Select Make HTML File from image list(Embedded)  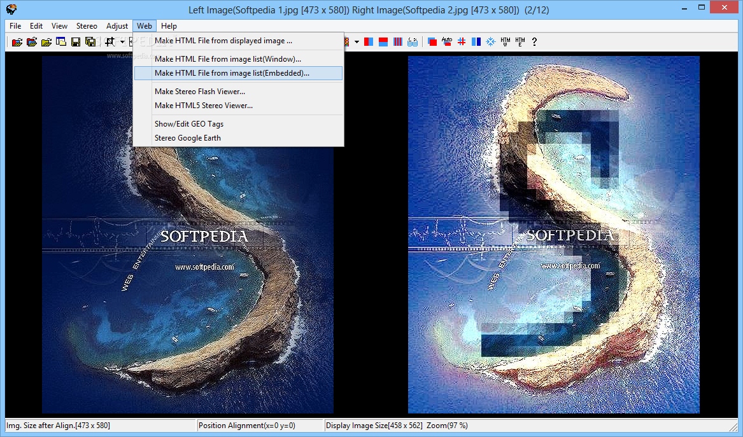[238, 73]
